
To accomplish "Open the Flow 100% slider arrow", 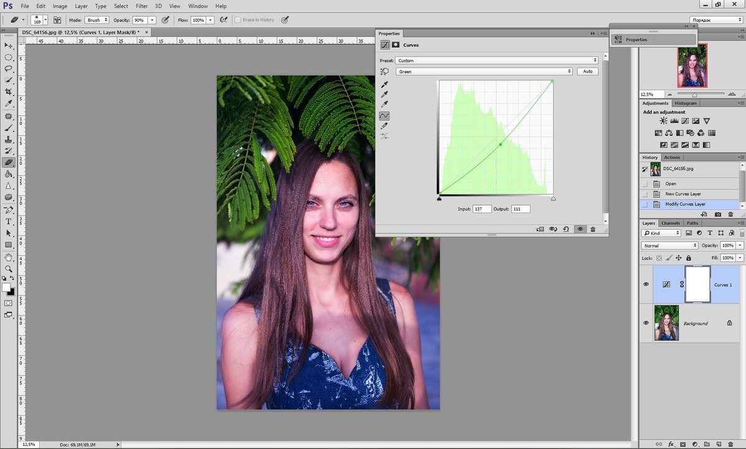I will tap(211, 20).
